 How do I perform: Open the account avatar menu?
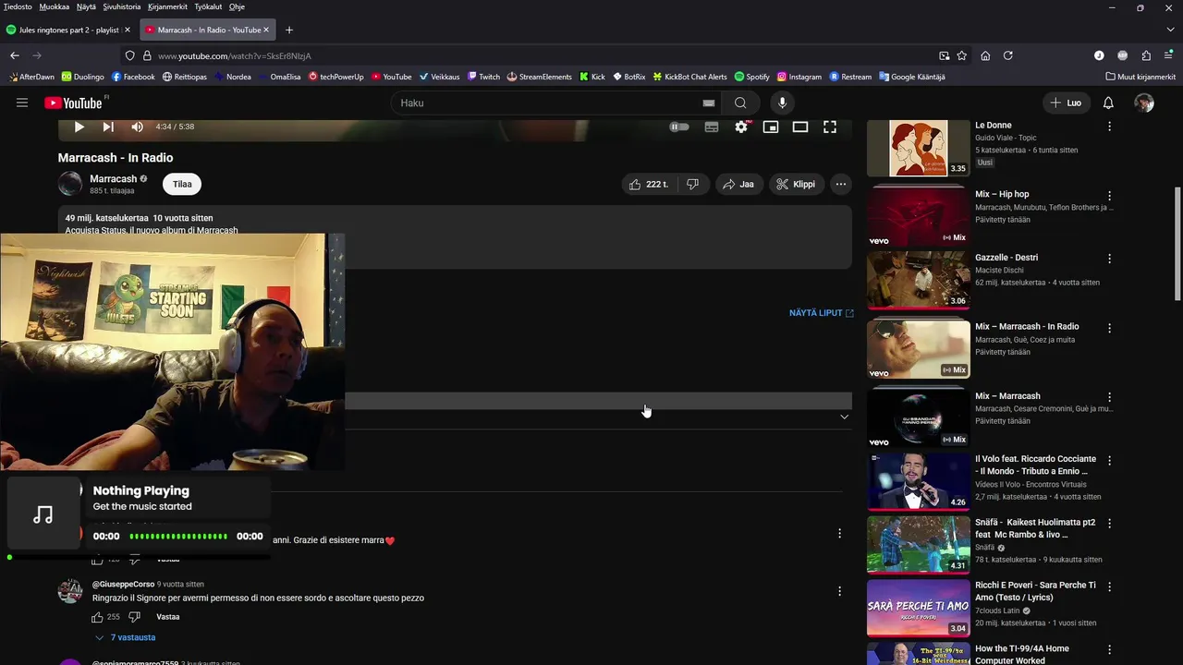pos(1144,103)
